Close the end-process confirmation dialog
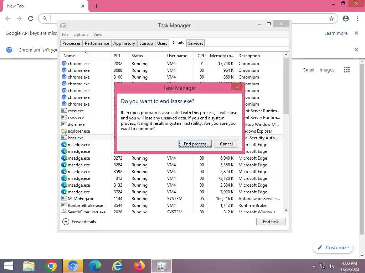This screenshot has width=365, height=273. point(237,87)
